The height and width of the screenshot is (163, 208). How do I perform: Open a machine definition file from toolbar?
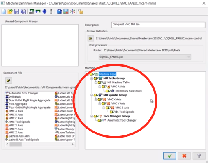coord(10,11)
